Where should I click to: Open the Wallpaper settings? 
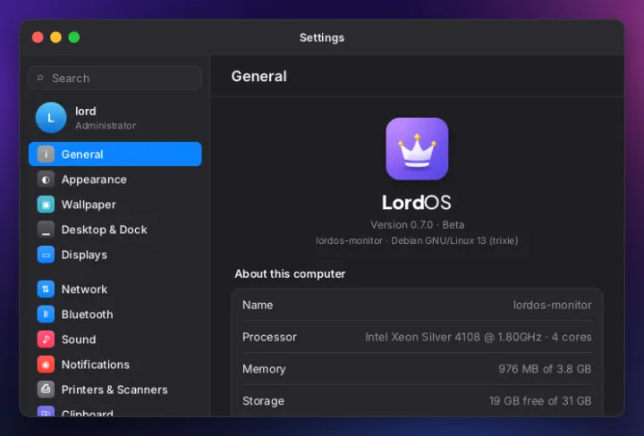point(115,205)
